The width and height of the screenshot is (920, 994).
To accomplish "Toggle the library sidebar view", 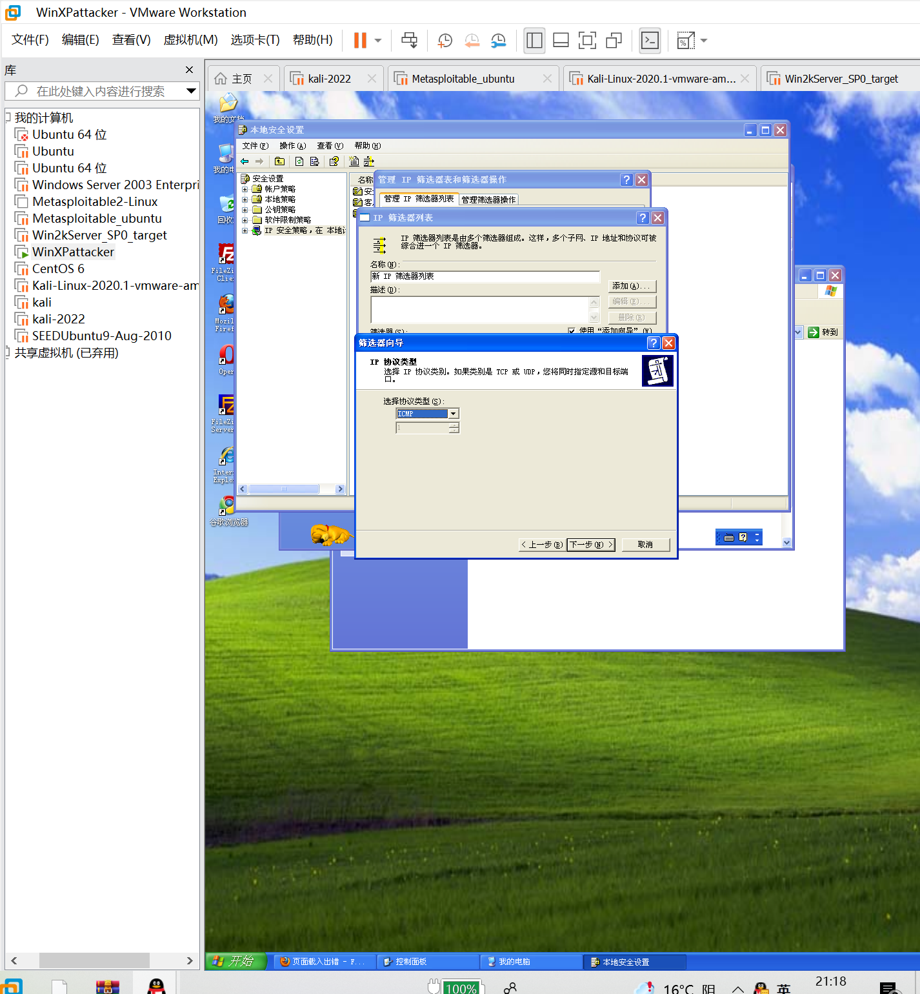I will pos(534,40).
